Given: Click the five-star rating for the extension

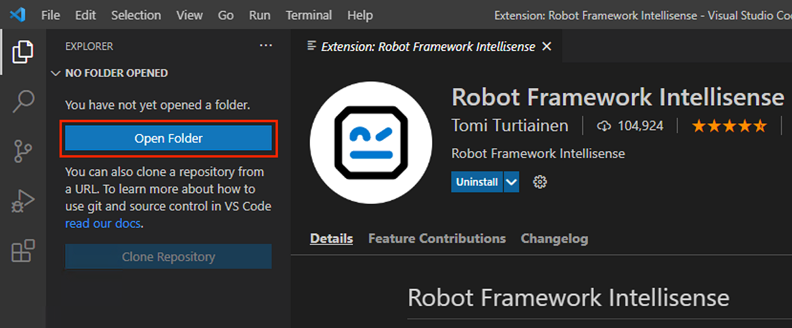Looking at the screenshot, I should pyautogui.click(x=729, y=125).
